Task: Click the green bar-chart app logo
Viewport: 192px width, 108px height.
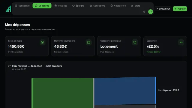Action: pyautogui.click(x=8, y=9)
